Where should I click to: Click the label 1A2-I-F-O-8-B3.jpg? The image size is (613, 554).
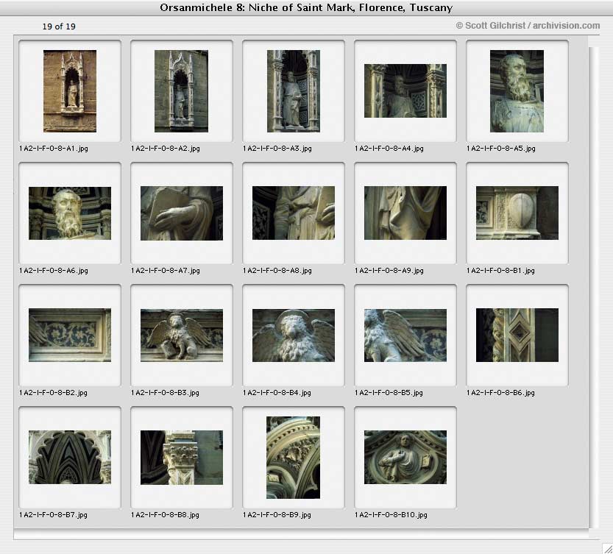[165, 393]
